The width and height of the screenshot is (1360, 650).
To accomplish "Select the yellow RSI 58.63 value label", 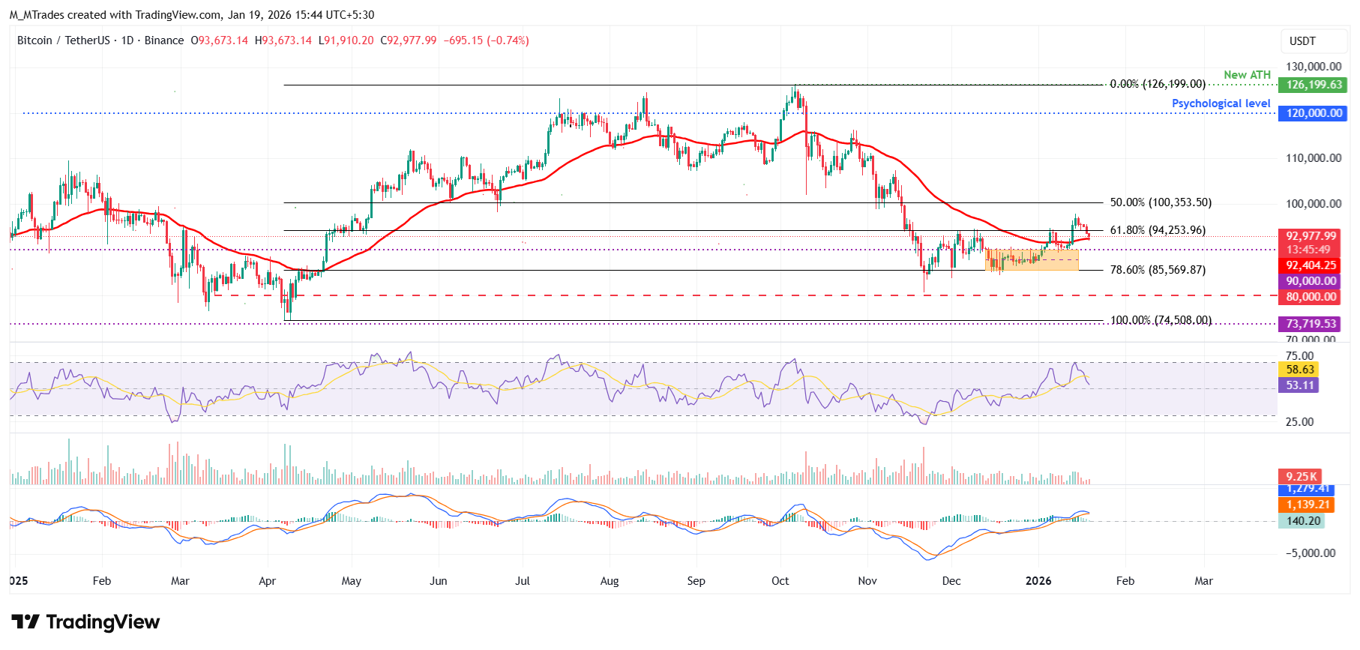I will 1299,370.
